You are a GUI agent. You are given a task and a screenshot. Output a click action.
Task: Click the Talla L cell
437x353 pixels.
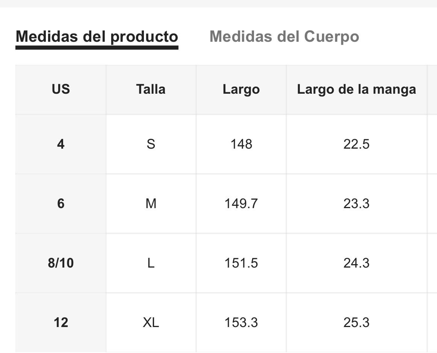tap(151, 263)
